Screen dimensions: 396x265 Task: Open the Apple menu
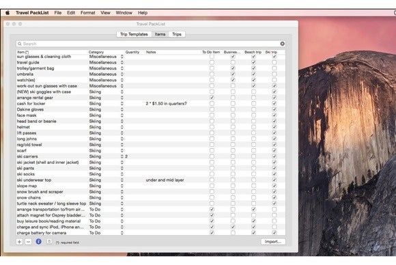[x=8, y=12]
